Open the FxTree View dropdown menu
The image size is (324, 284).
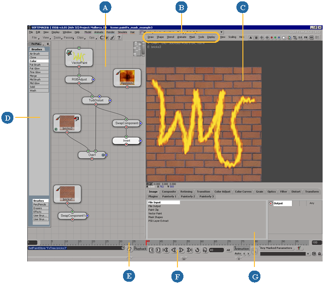(x=46, y=38)
